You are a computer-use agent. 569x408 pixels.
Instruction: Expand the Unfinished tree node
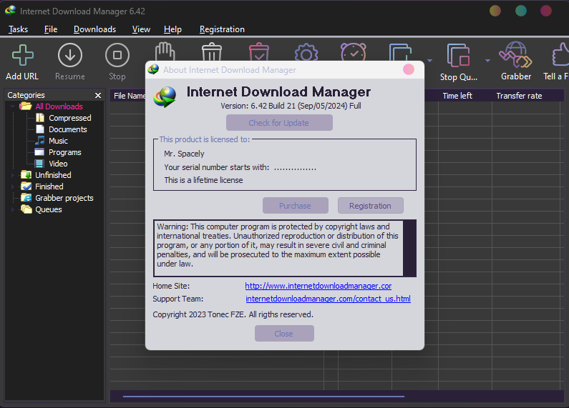[13, 175]
